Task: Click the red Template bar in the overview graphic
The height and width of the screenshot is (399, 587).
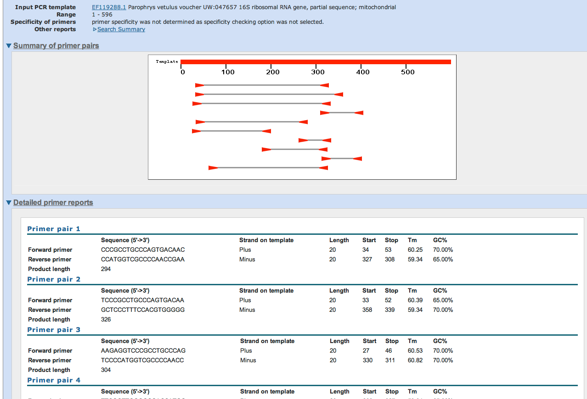Action: [x=317, y=61]
